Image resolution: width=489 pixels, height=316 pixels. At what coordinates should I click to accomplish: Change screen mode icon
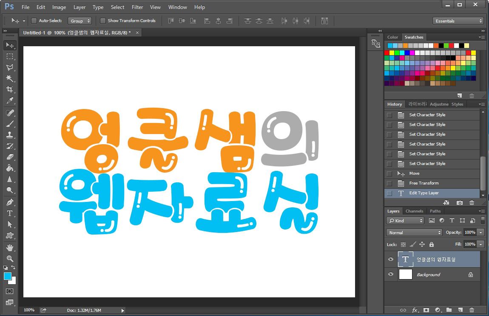pos(10,302)
